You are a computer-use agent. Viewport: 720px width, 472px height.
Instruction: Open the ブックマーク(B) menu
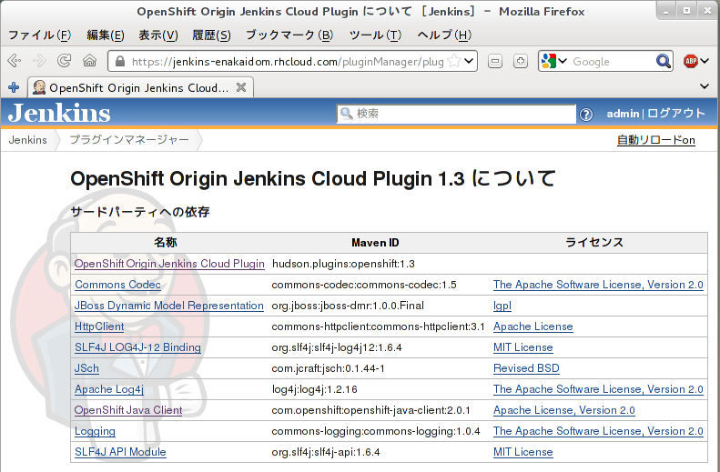[289, 35]
